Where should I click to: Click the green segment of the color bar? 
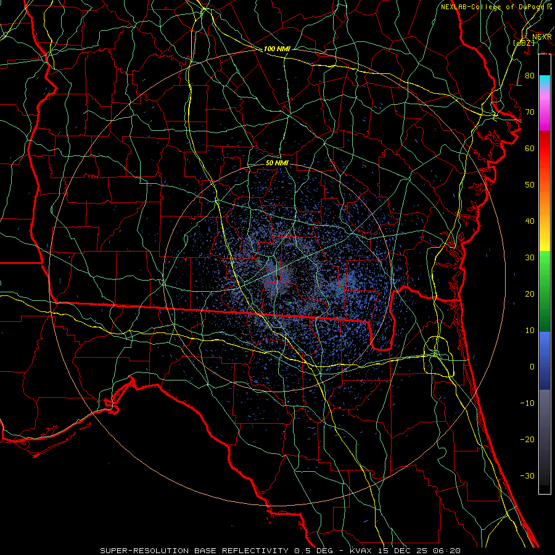coord(545,291)
